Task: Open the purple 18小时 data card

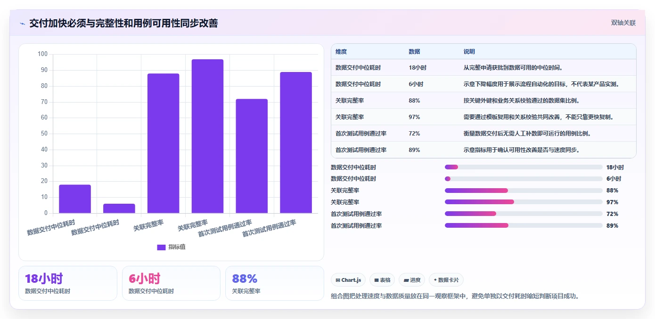Action: click(x=68, y=283)
